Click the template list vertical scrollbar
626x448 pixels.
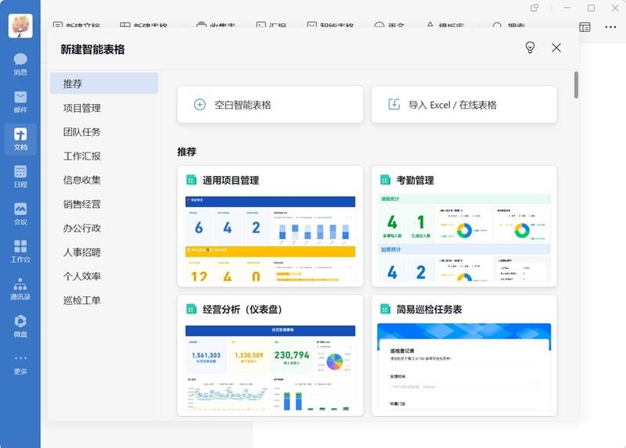(x=576, y=85)
